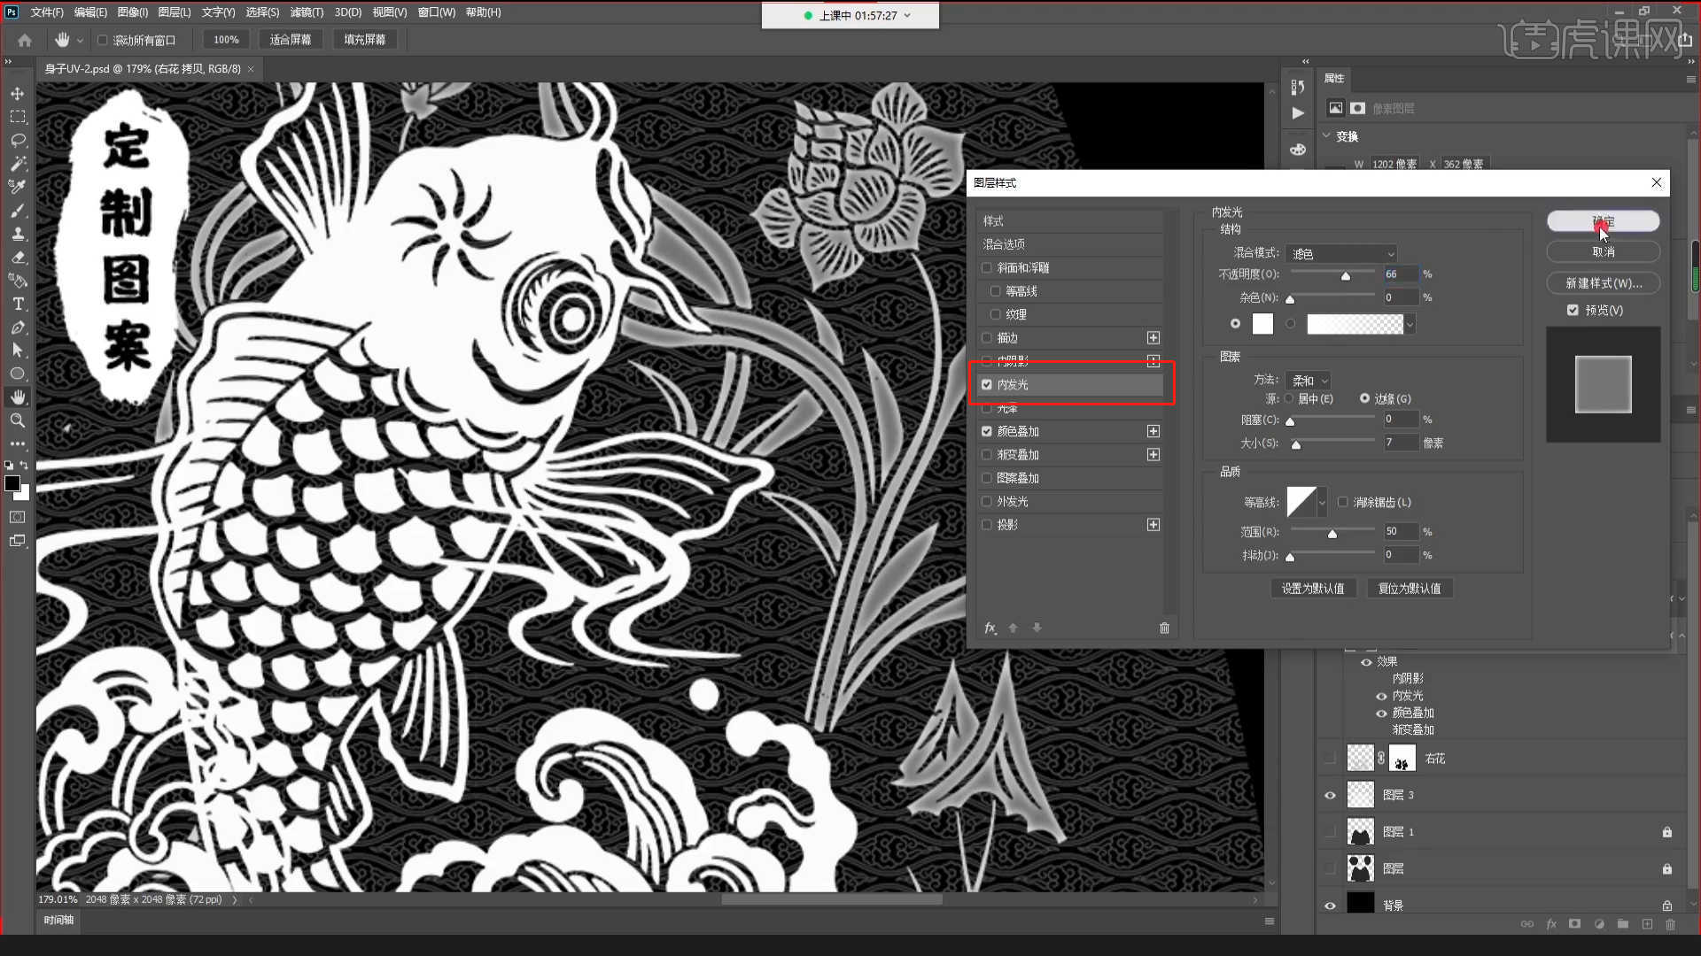Screen dimensions: 1701x956
Task: Enable Bevel and Emboss checkbox
Action: tap(987, 267)
